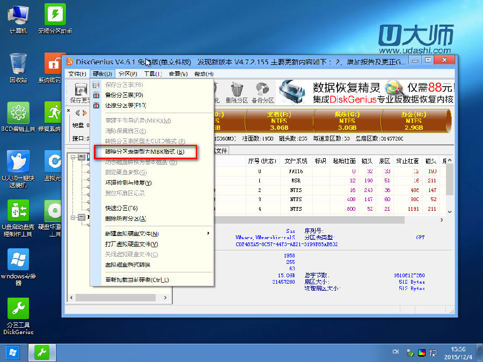Open the 查看(V) menu
The image size is (483, 362).
[178, 74]
